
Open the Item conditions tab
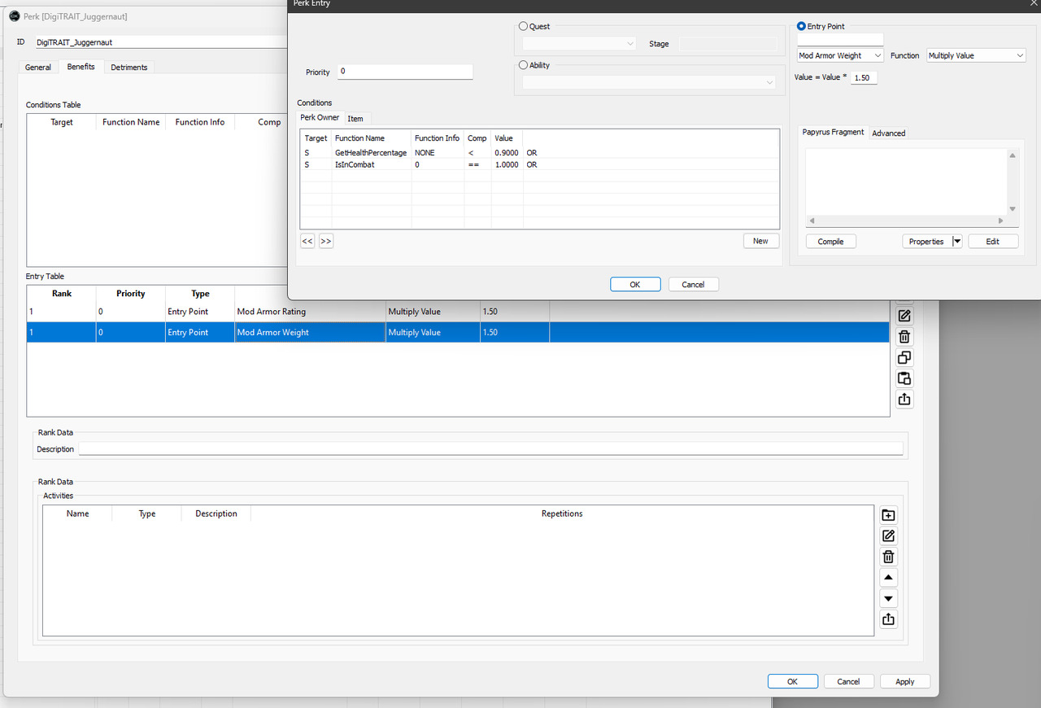pyautogui.click(x=355, y=119)
